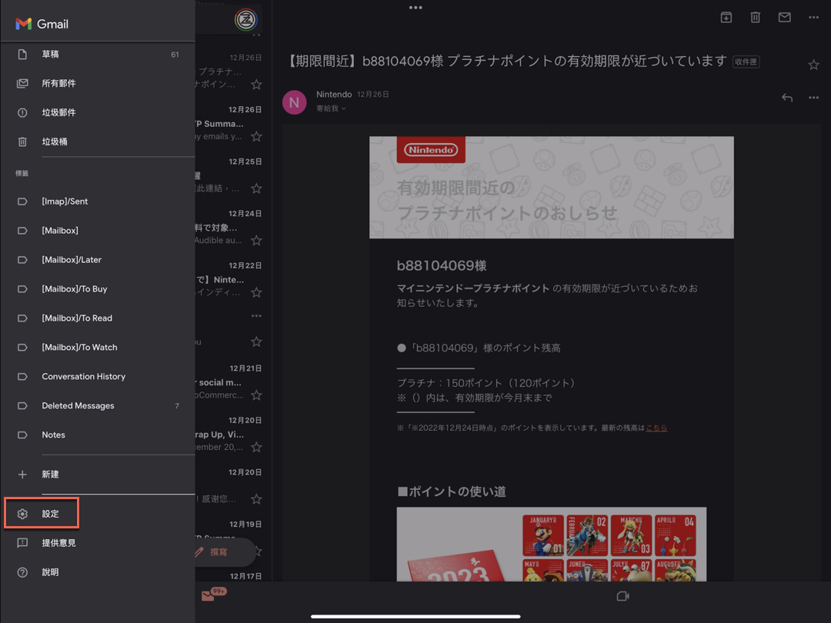Click the Gmail logo

pyautogui.click(x=42, y=24)
